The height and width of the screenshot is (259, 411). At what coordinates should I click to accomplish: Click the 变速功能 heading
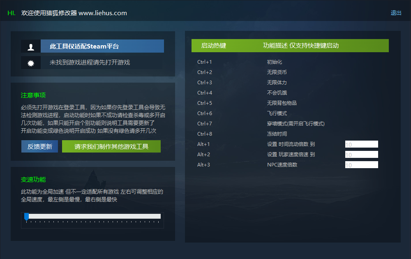click(x=33, y=180)
